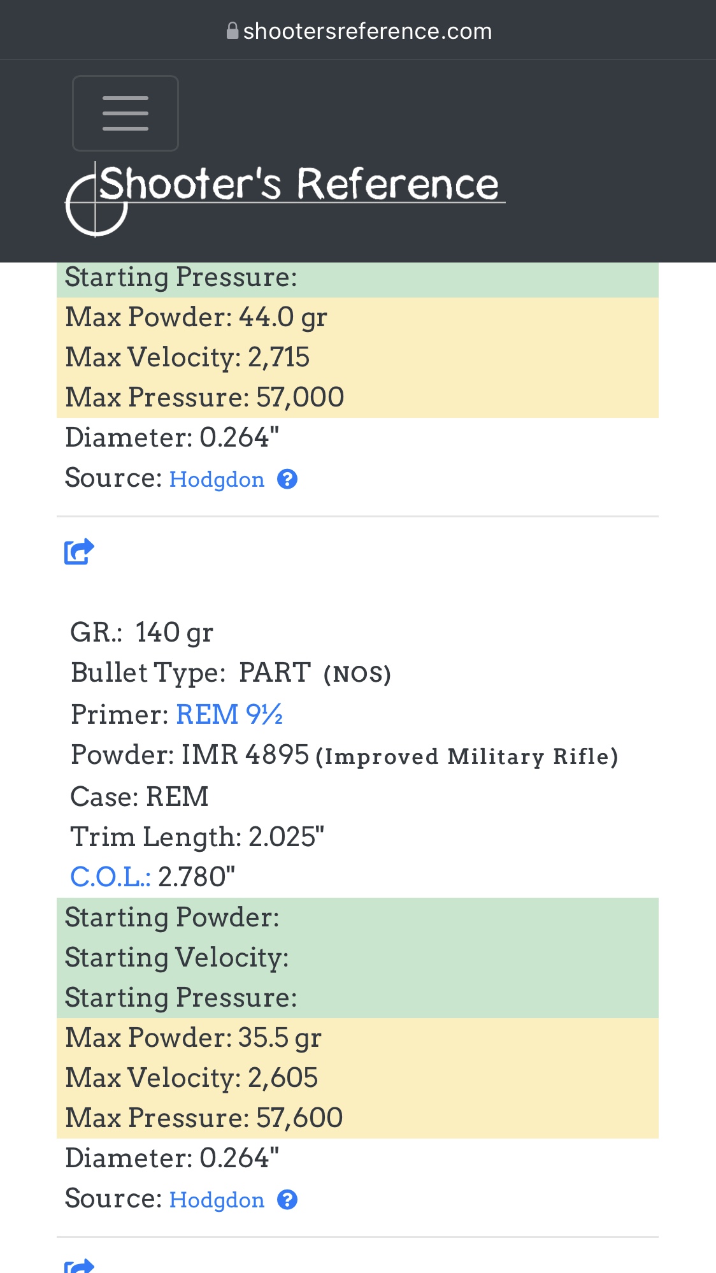Open Hodgdon source link under 57,600 pressure
Viewport: 716px width, 1273px height.
coord(217,1200)
